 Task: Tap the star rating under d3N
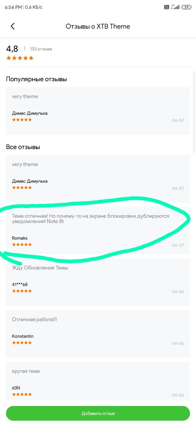pyautogui.click(x=22, y=394)
